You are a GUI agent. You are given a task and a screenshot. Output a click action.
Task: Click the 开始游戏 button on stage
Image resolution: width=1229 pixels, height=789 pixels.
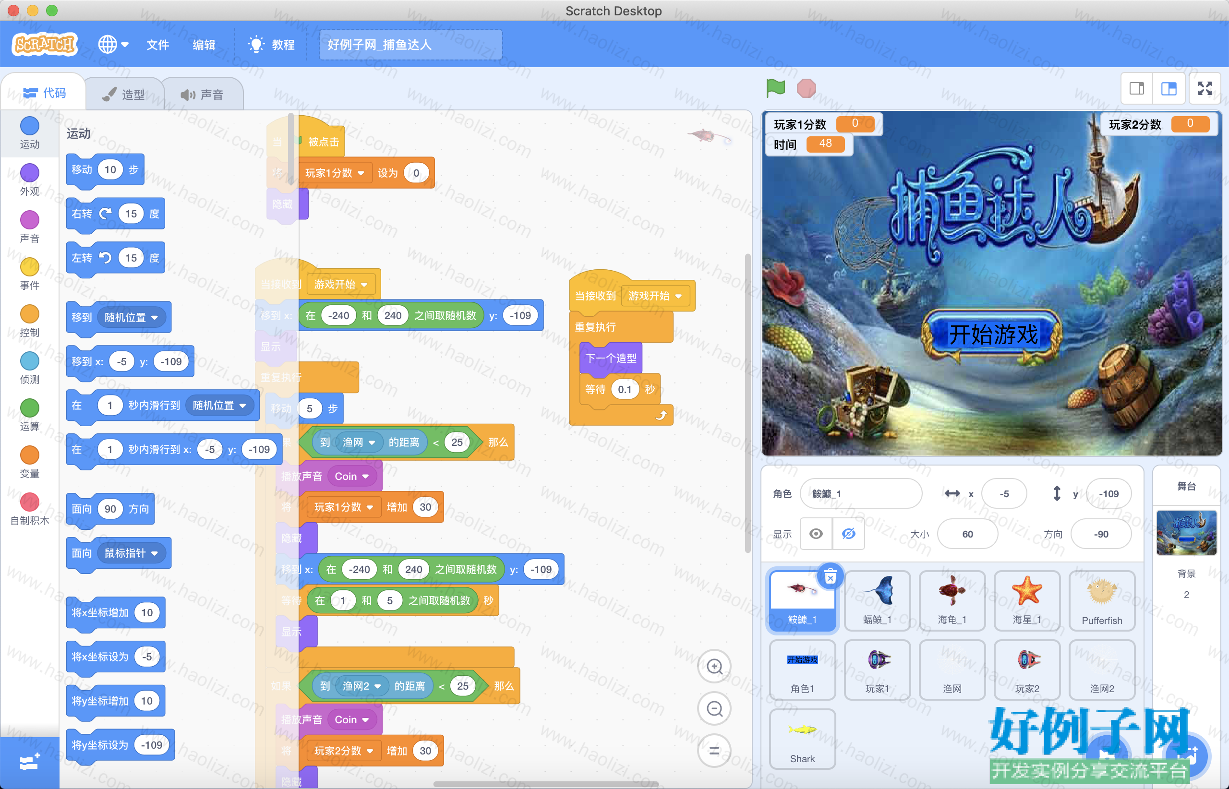[x=993, y=335]
